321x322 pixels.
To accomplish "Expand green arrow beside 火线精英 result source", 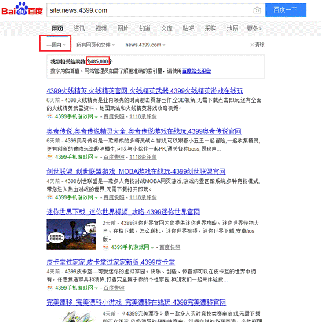I will point(96,117).
